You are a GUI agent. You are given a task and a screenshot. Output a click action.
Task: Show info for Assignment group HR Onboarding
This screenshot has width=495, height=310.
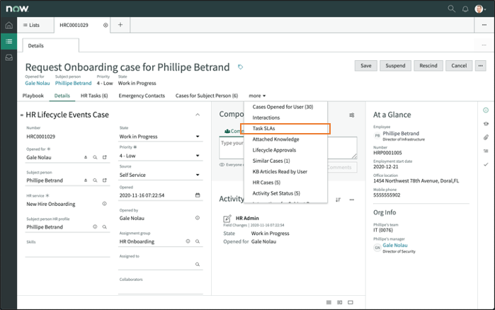188,241
